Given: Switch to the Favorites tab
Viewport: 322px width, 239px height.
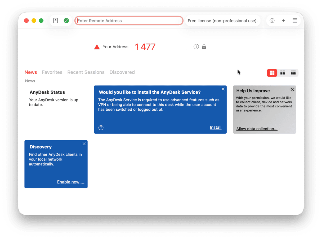Looking at the screenshot, I should click(52, 72).
